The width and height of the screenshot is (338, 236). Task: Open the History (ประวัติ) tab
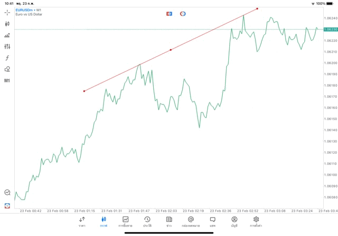(147, 222)
